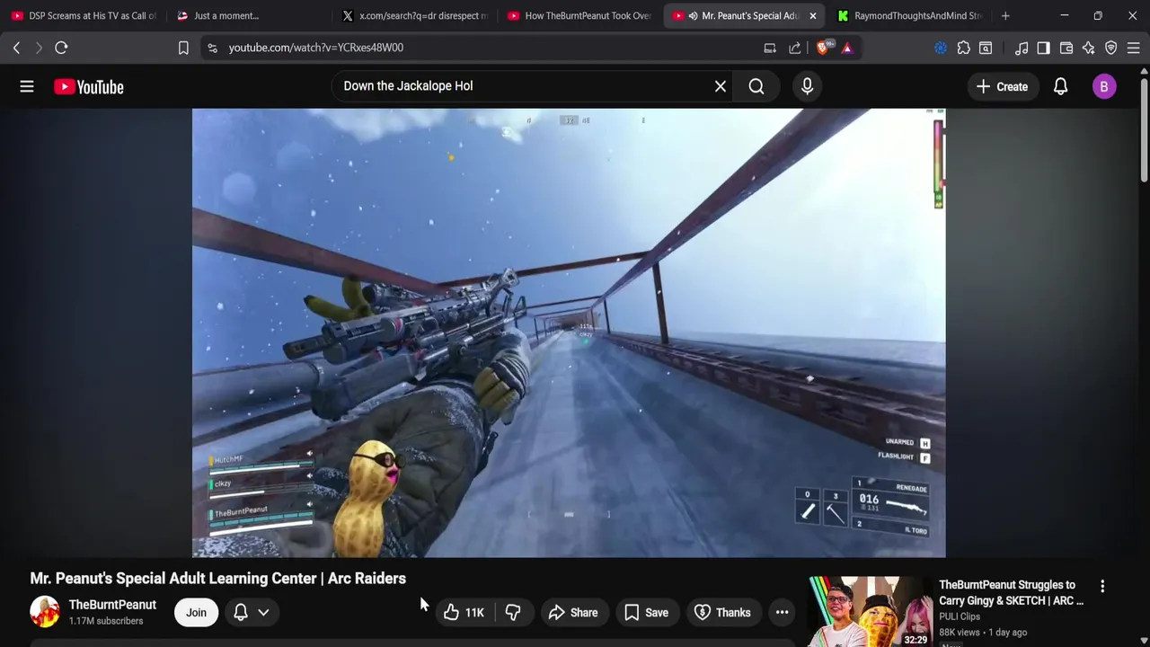
Task: Go to YouTube home via logo
Action: (88, 86)
